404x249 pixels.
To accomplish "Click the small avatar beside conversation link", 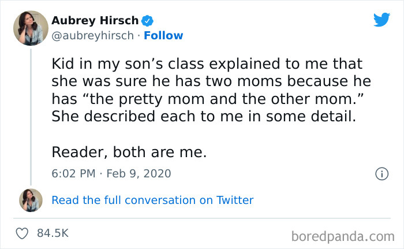I will [x=31, y=200].
